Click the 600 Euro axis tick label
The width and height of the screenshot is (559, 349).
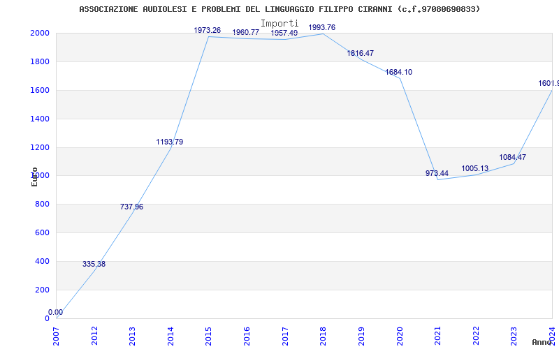pyautogui.click(x=42, y=232)
